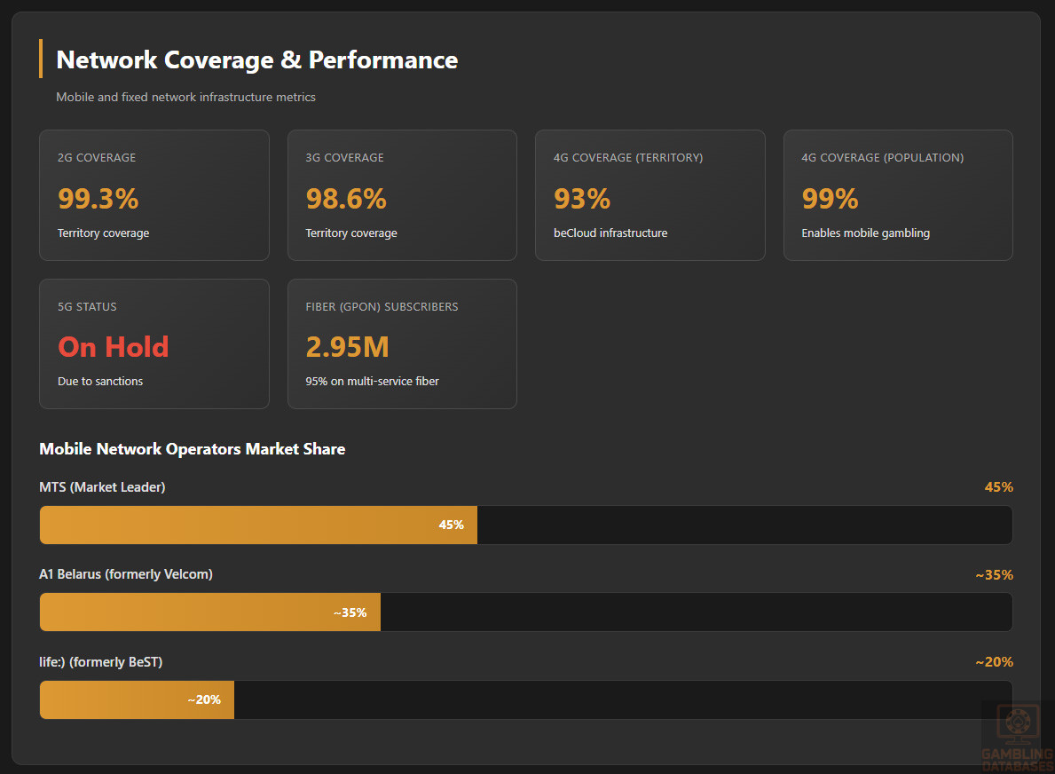Click the filled A1 Belarus share bar

tap(209, 612)
